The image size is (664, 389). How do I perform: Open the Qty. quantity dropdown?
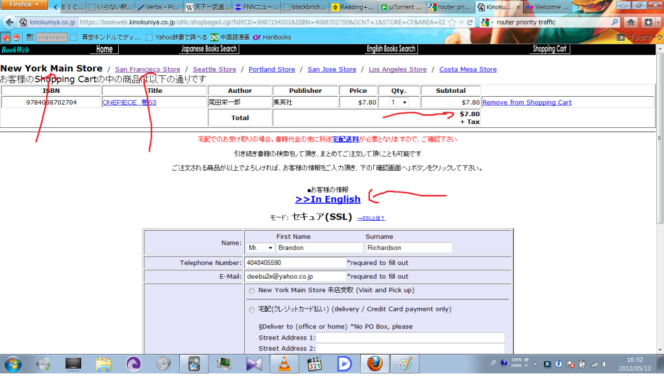(x=399, y=103)
